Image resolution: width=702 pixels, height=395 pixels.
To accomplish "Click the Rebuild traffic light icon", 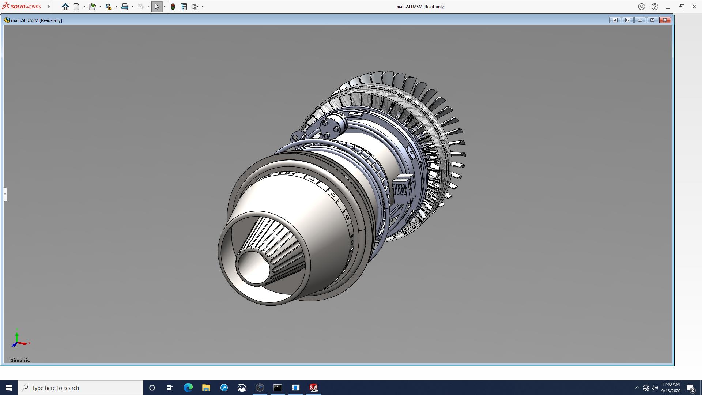I will (x=173, y=7).
